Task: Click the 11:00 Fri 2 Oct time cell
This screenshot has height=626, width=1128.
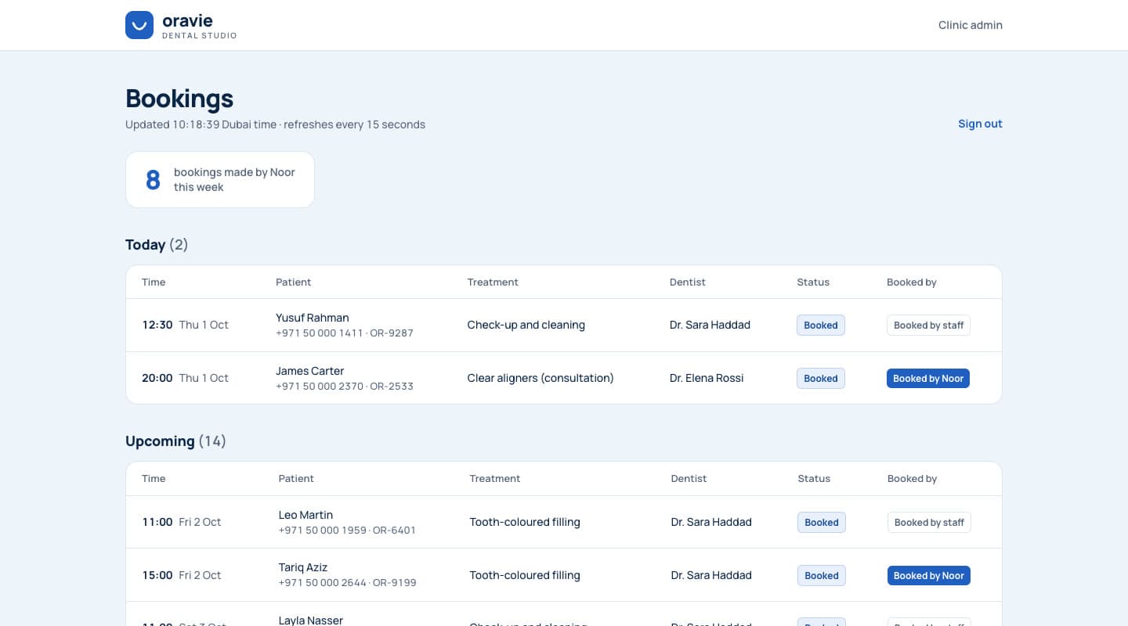Action: (182, 522)
